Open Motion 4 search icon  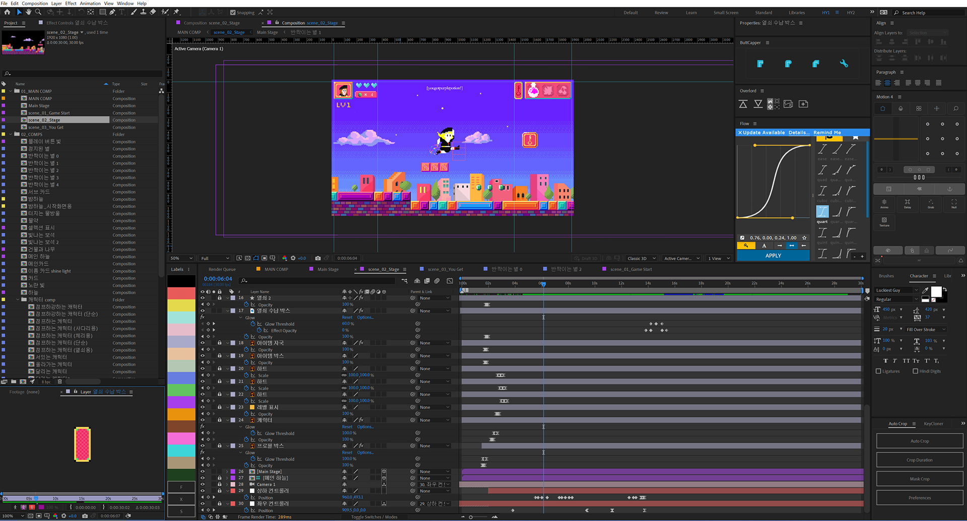[955, 108]
